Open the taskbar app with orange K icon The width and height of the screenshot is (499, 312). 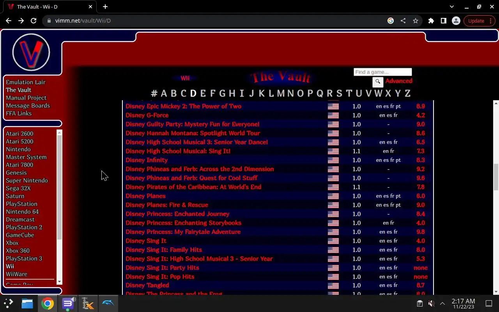[88, 303]
